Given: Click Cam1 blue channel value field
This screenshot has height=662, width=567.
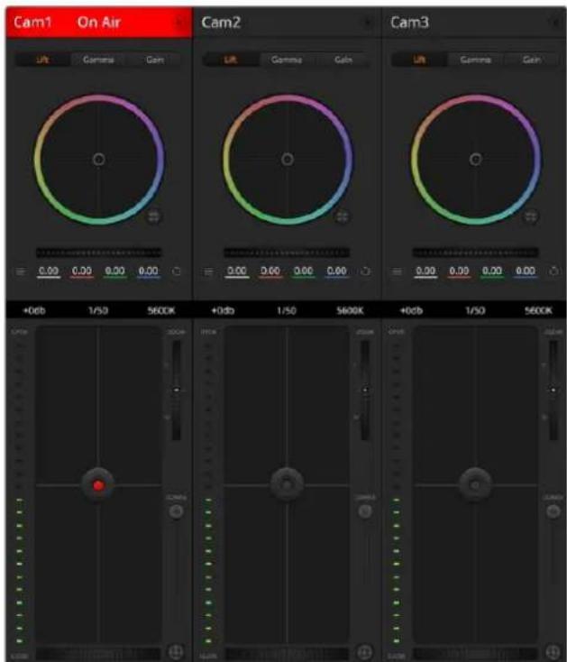Looking at the screenshot, I should tap(149, 271).
